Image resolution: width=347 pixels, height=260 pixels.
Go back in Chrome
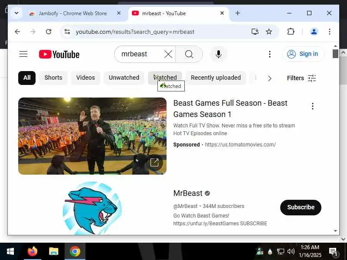[17, 32]
